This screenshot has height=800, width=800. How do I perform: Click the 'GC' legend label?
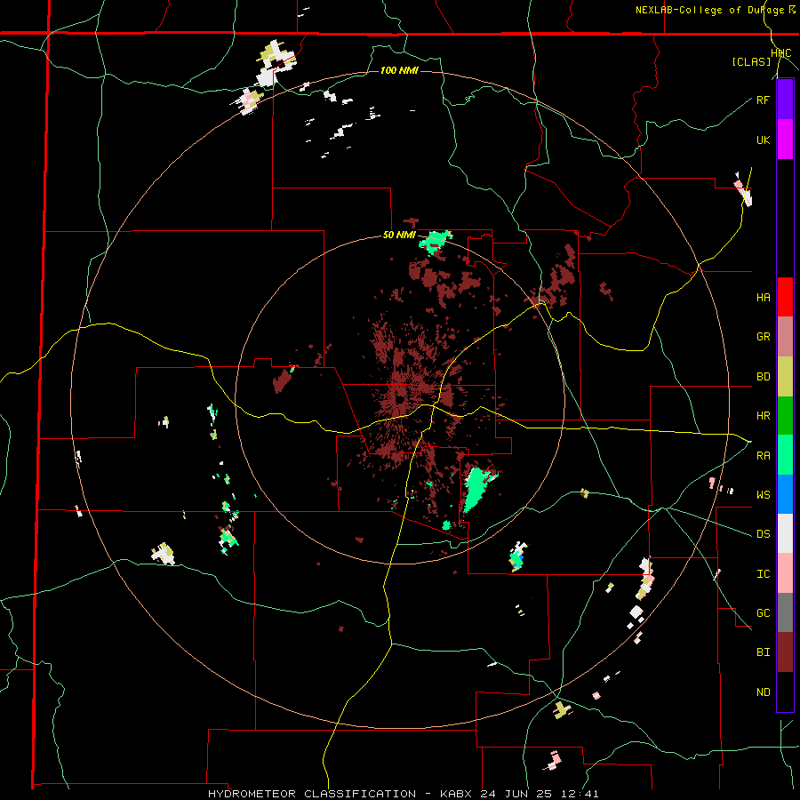[x=763, y=613]
